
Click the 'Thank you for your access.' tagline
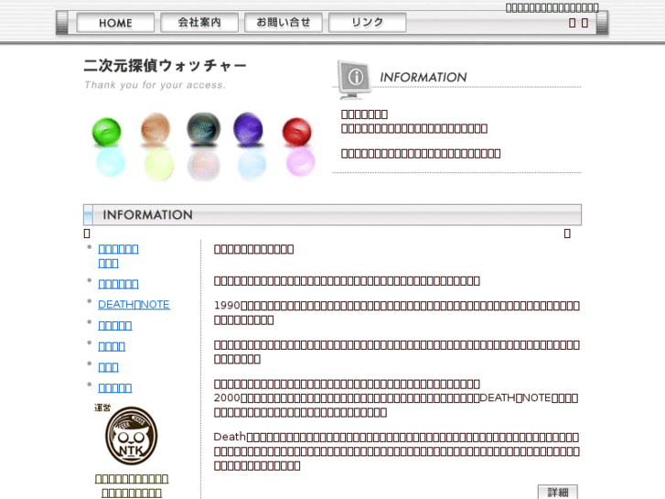tap(155, 85)
